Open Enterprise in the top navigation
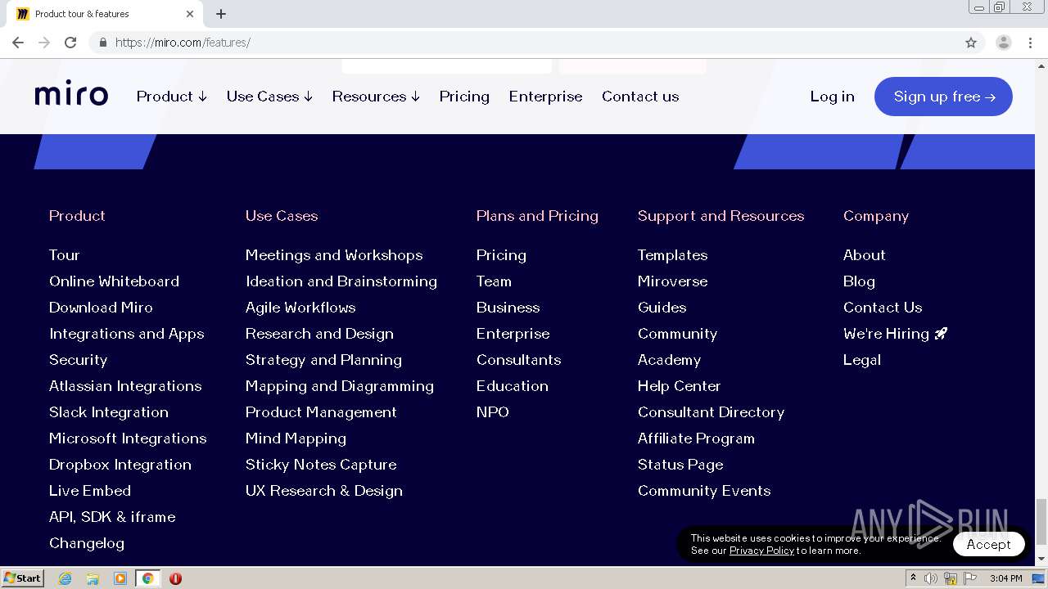Screen dimensions: 1048x589 pos(545,97)
